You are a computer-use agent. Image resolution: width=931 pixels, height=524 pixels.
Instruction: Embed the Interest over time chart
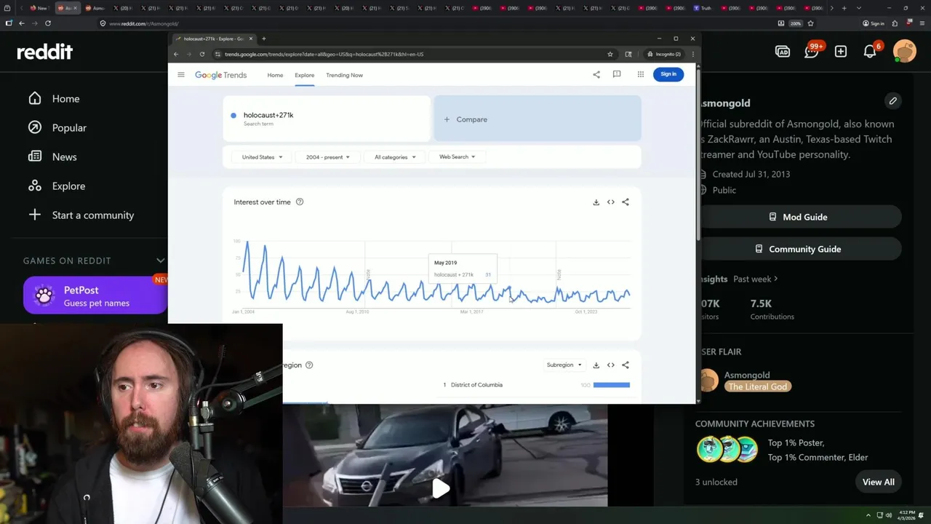click(x=610, y=202)
